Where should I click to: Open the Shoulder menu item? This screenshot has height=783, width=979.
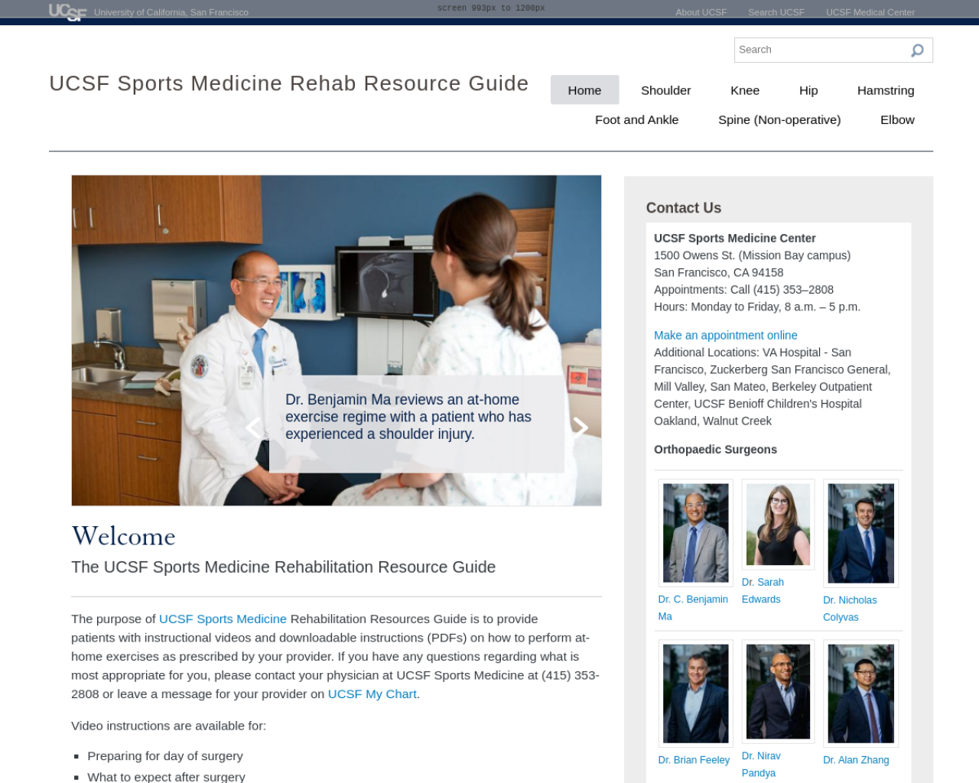(x=665, y=90)
